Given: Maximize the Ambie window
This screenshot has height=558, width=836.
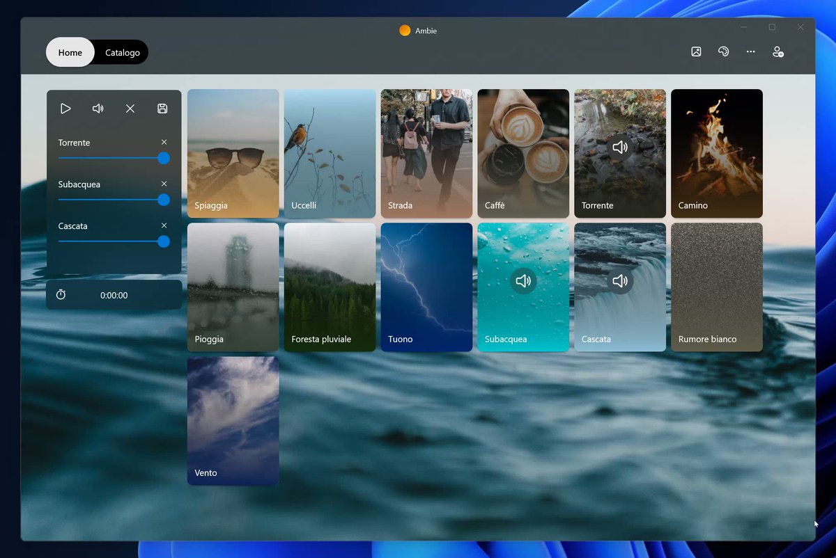Looking at the screenshot, I should 772,27.
